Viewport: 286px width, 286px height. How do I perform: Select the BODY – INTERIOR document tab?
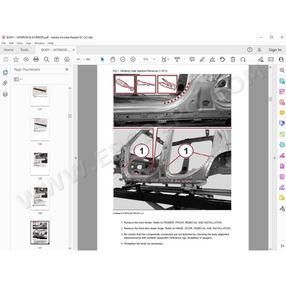56,50
